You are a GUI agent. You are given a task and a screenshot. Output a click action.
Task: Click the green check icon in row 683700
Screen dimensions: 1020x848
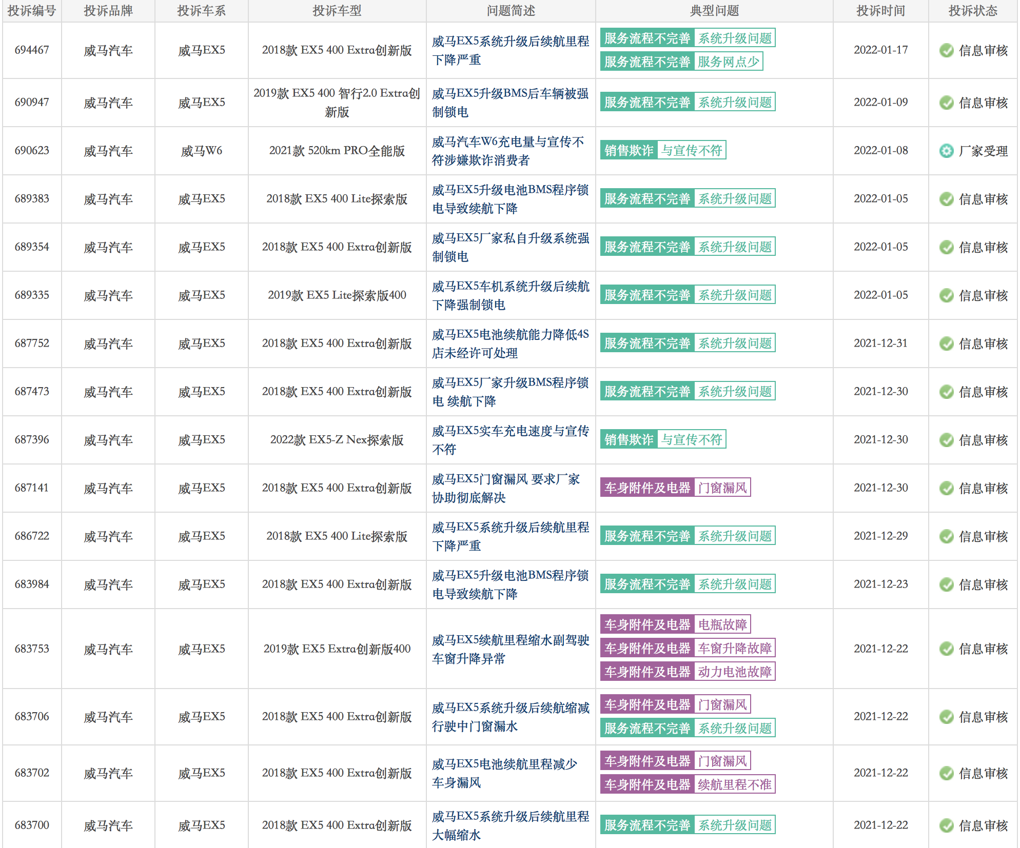(x=946, y=825)
